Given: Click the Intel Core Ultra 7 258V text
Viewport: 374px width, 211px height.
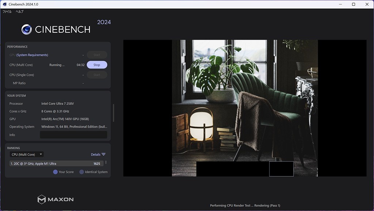Looking at the screenshot, I should point(57,103).
